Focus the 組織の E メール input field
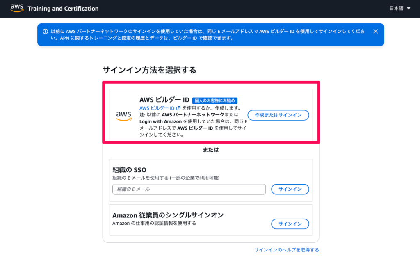The width and height of the screenshot is (420, 267). pos(189,189)
